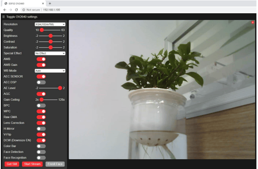Click the Quality maximum value 63
The height and width of the screenshot is (169, 258).
coord(63,30)
